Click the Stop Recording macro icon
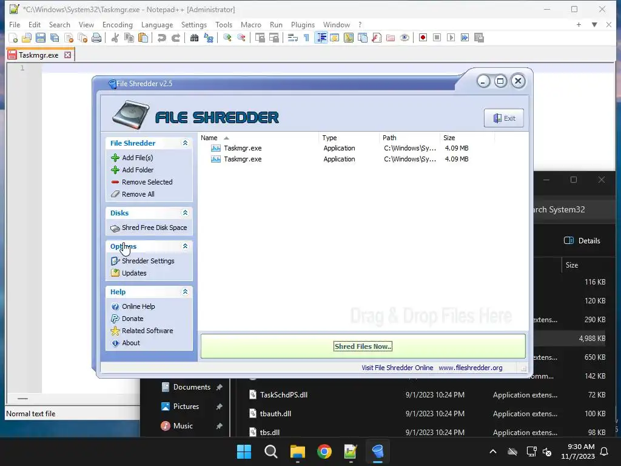621x466 pixels. coord(437,38)
